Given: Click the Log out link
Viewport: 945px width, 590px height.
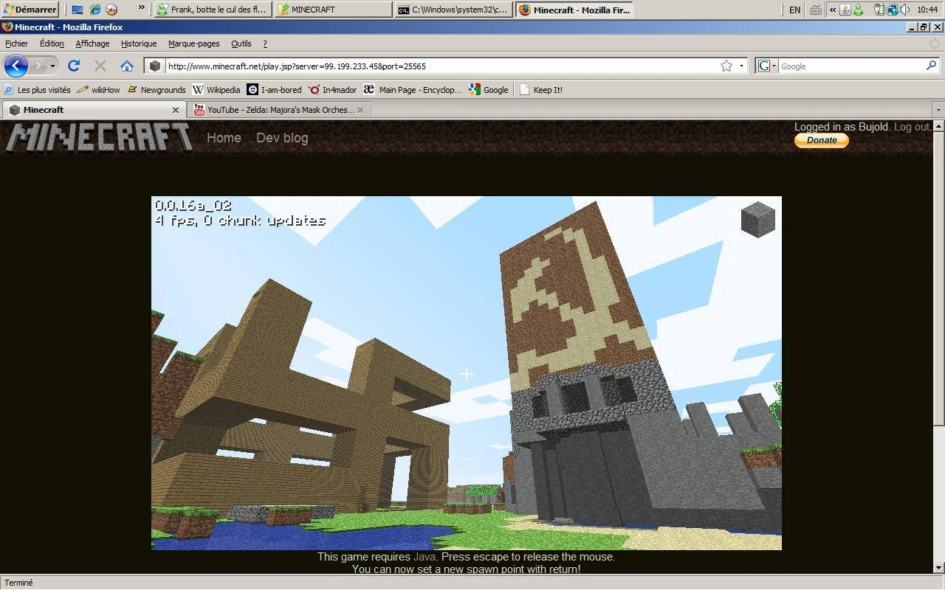Looking at the screenshot, I should pos(911,127).
